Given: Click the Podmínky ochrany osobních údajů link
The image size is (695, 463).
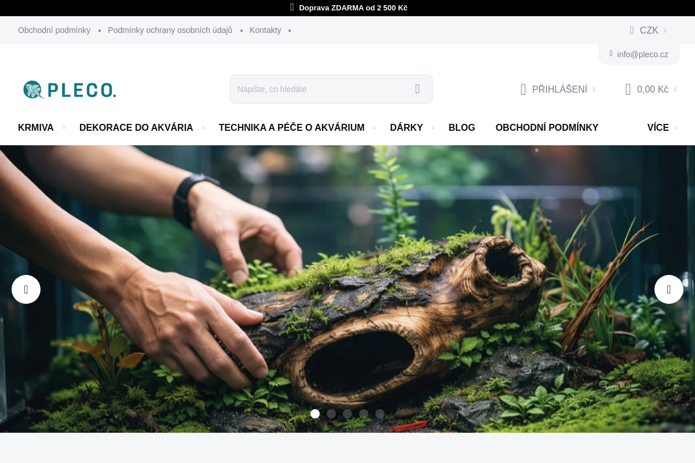Looking at the screenshot, I should [170, 30].
